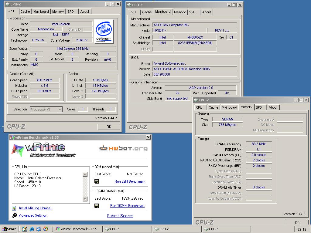
Task: Click the Level 2 128 KBytes cache field
Action: pos(100,91)
